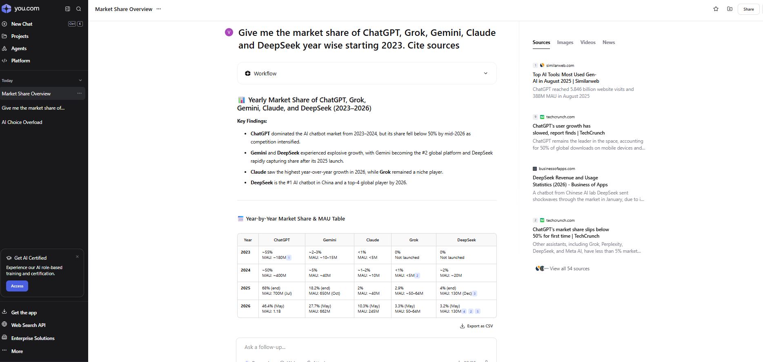
Task: Click the you.com logo
Action: point(21,9)
